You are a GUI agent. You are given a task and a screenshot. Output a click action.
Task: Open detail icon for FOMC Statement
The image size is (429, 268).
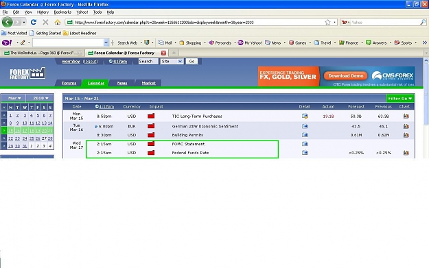pyautogui.click(x=305, y=144)
